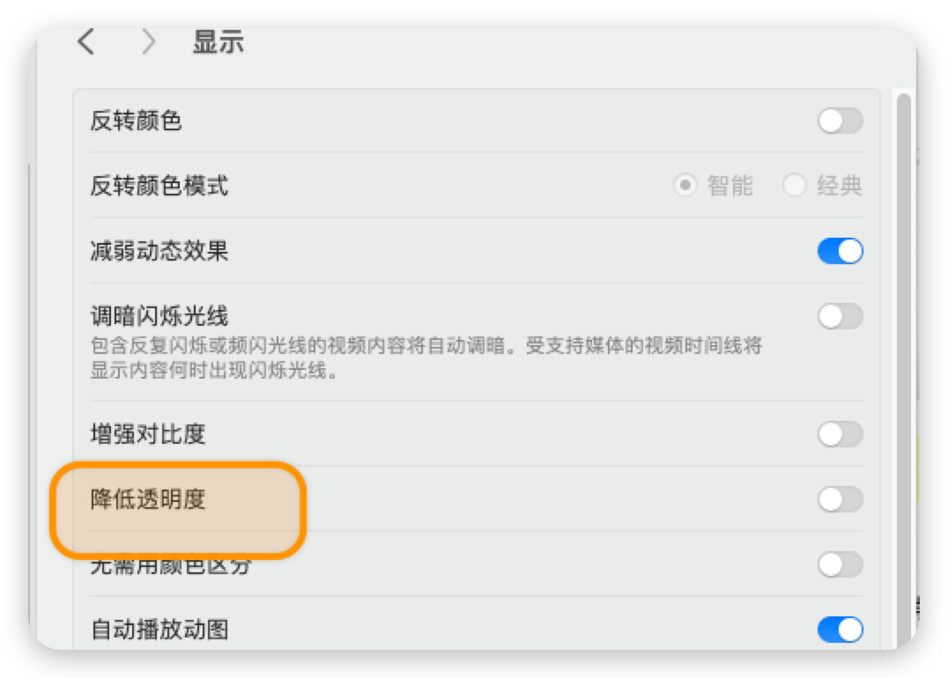Turn off the 减弱动态效果 switch
This screenshot has width=948, height=678.
coord(840,251)
